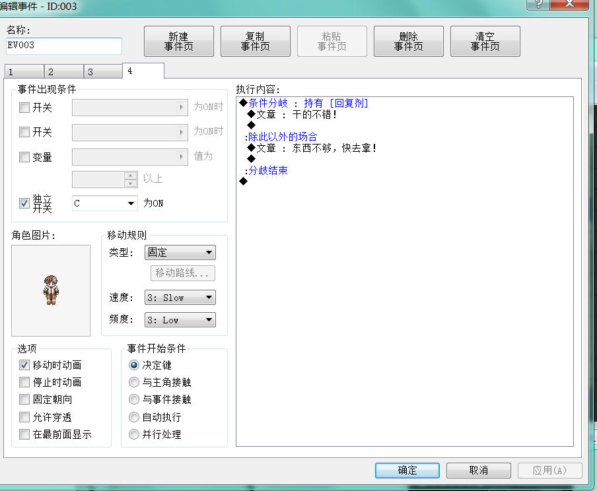Toggle 移动时动画 option
597x491 pixels.
click(x=24, y=366)
